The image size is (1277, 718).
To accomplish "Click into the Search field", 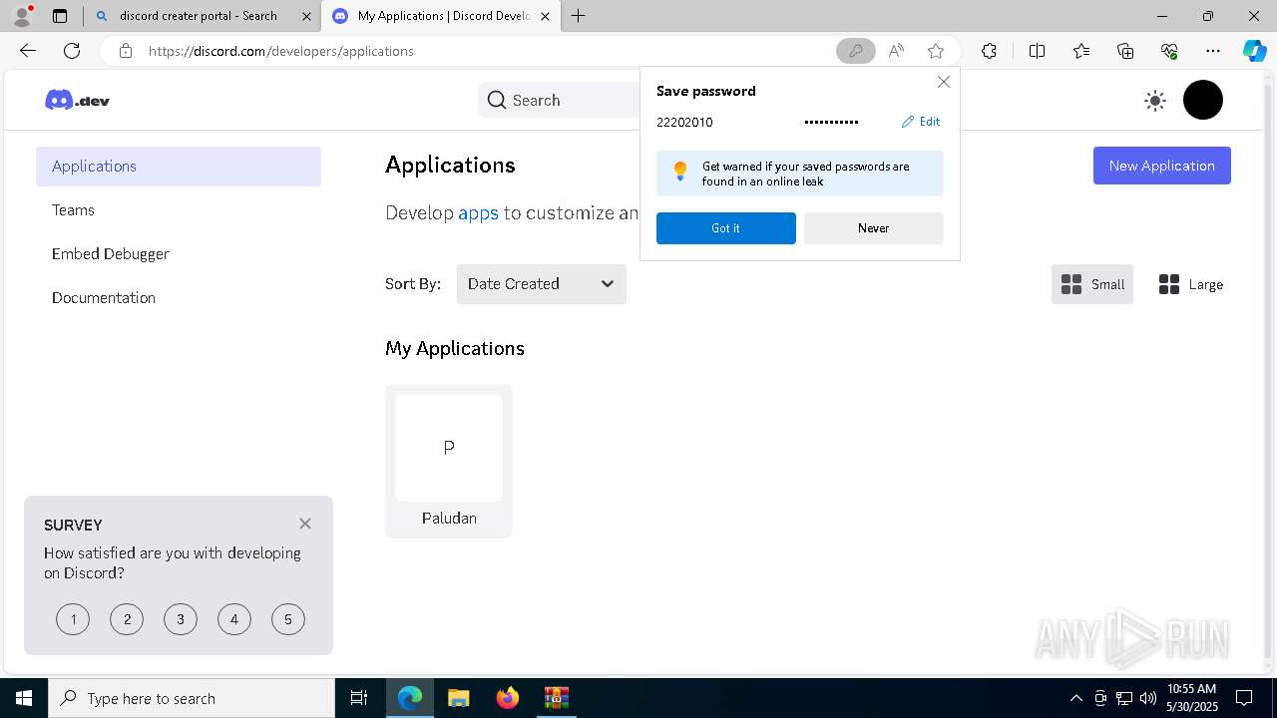I will tap(559, 100).
